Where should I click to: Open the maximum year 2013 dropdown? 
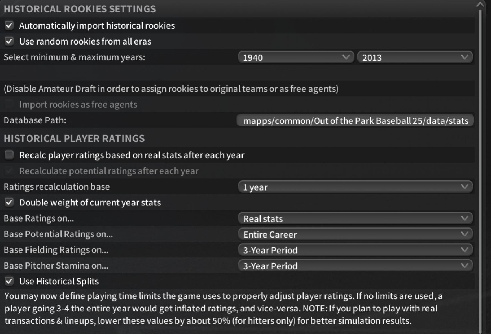(x=414, y=57)
